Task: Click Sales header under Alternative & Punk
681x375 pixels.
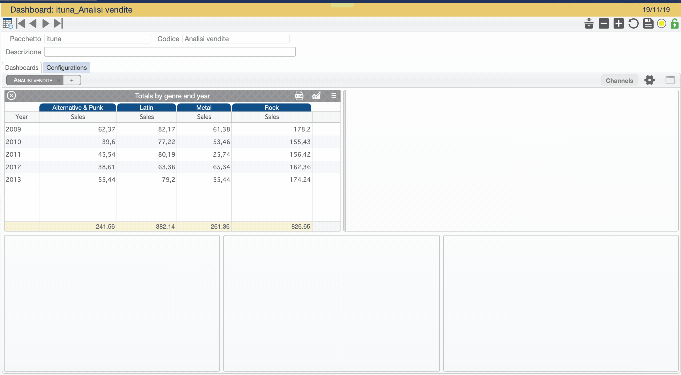Action: click(x=78, y=117)
